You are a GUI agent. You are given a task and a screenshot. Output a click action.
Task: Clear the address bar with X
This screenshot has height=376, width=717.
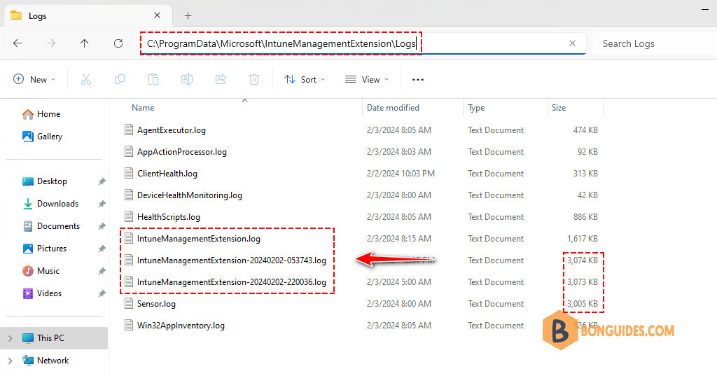point(573,43)
